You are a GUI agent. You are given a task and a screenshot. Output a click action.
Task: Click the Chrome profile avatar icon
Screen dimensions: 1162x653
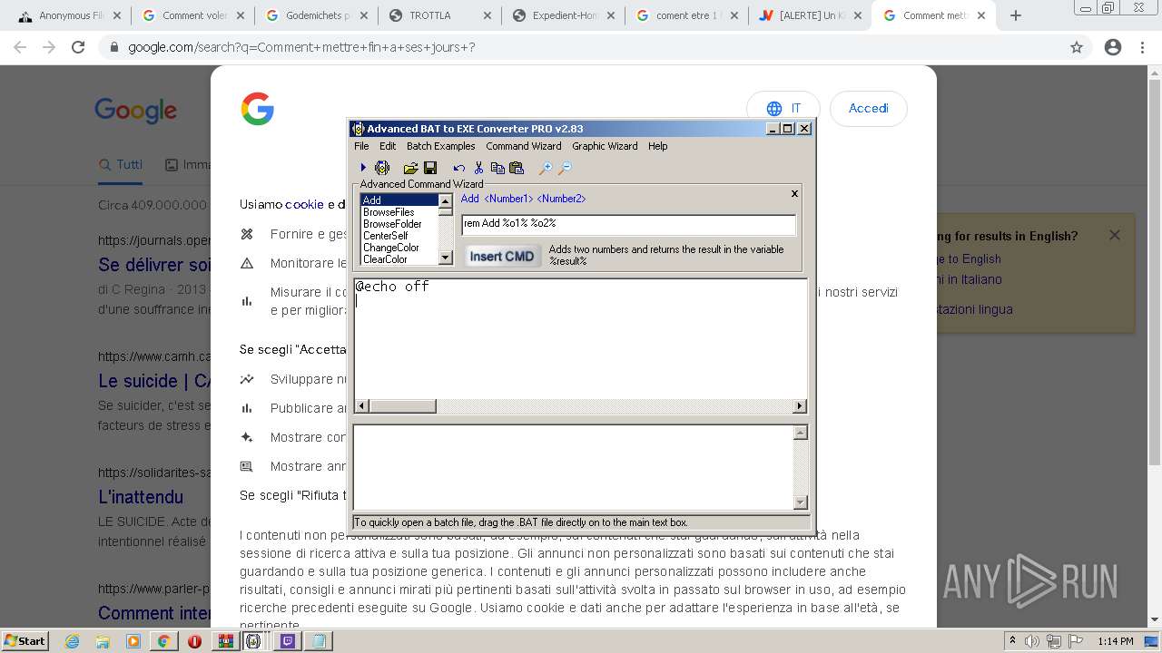[x=1113, y=47]
